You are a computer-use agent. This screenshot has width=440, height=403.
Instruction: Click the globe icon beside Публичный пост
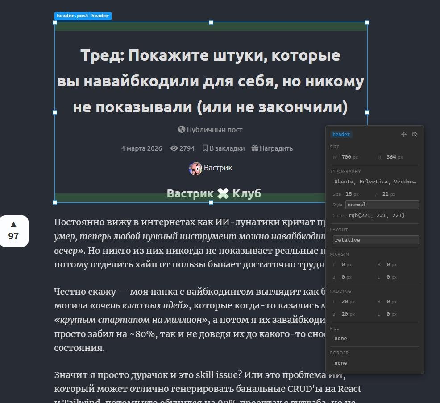point(182,130)
